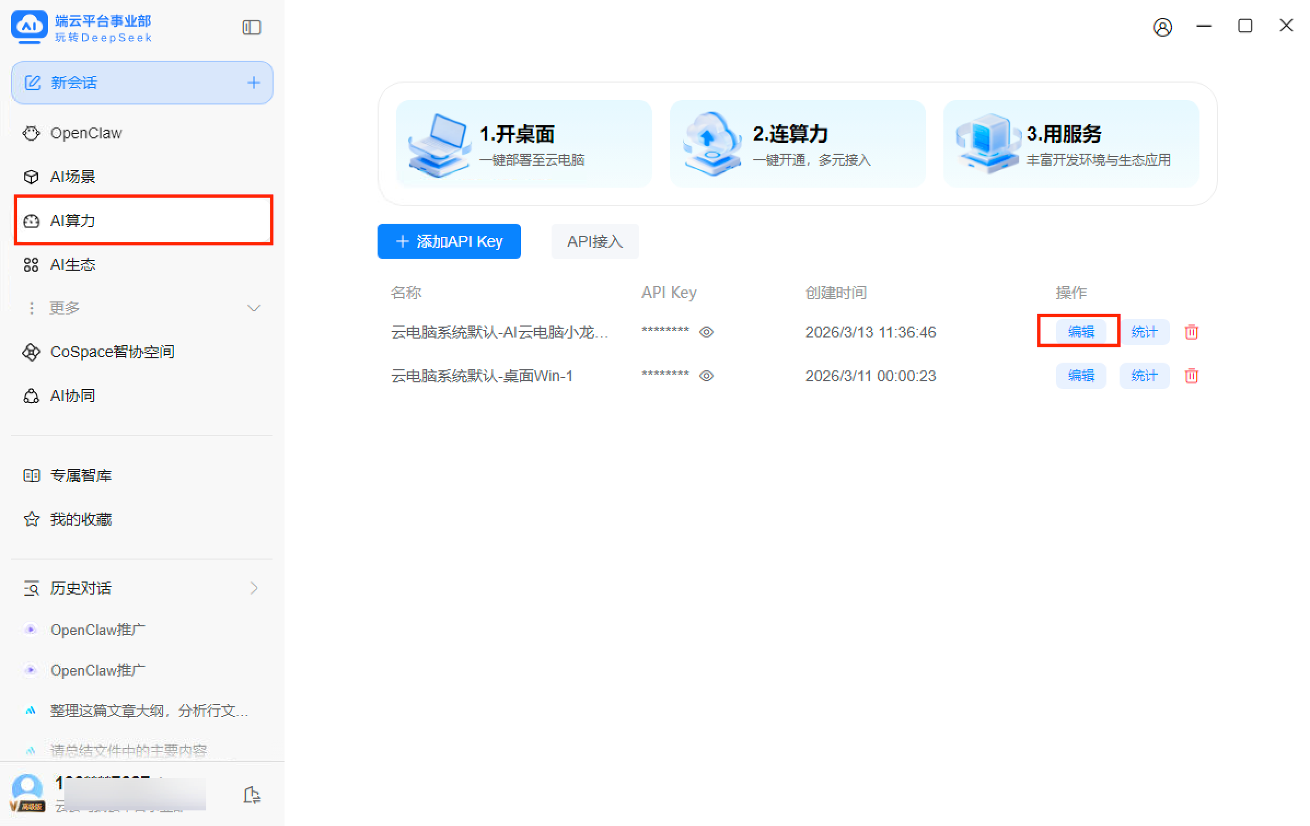
Task: Click 添加API Key button
Action: tap(449, 241)
